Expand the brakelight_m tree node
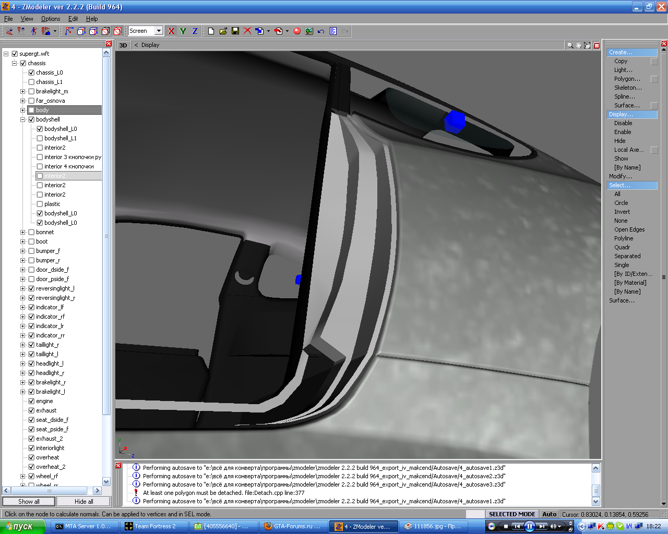The height and width of the screenshot is (534, 668). pos(23,91)
